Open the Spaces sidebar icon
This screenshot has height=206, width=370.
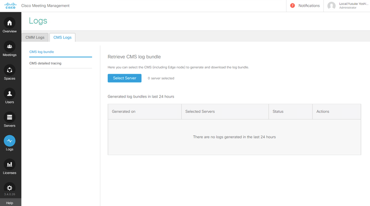10,70
